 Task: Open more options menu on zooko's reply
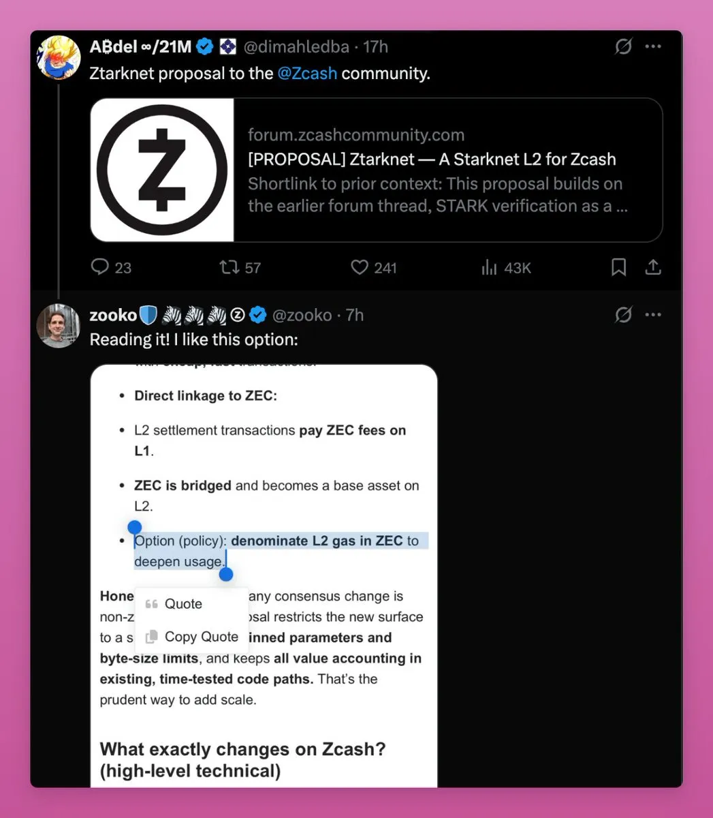653,315
